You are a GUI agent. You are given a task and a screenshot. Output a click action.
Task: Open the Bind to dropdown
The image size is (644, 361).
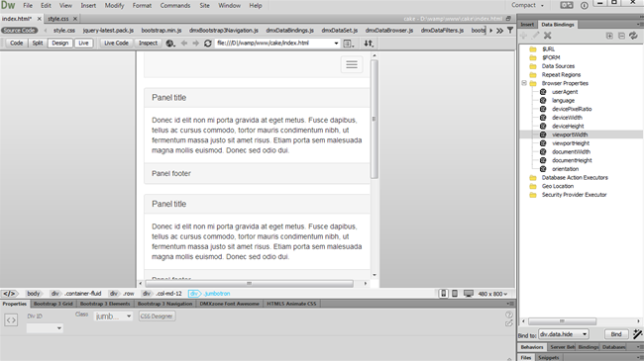pyautogui.click(x=564, y=334)
